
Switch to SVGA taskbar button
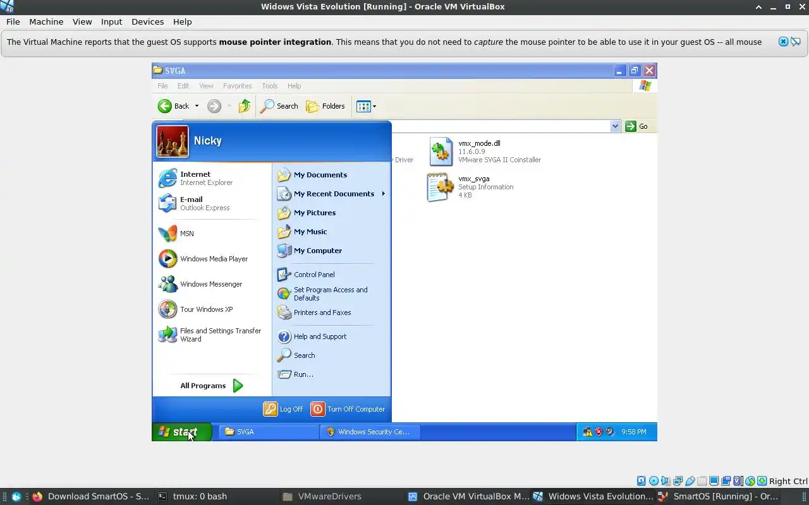pos(269,432)
